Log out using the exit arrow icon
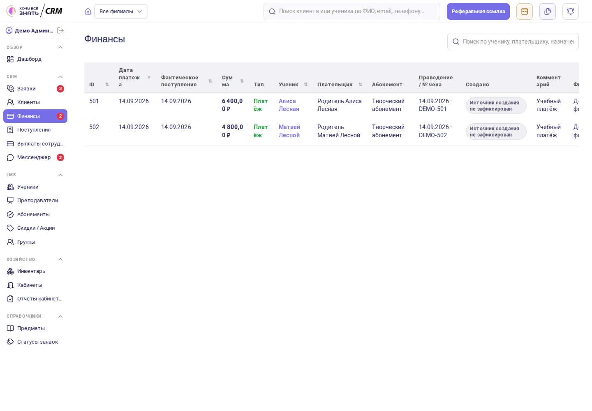The image size is (592, 411). (60, 30)
